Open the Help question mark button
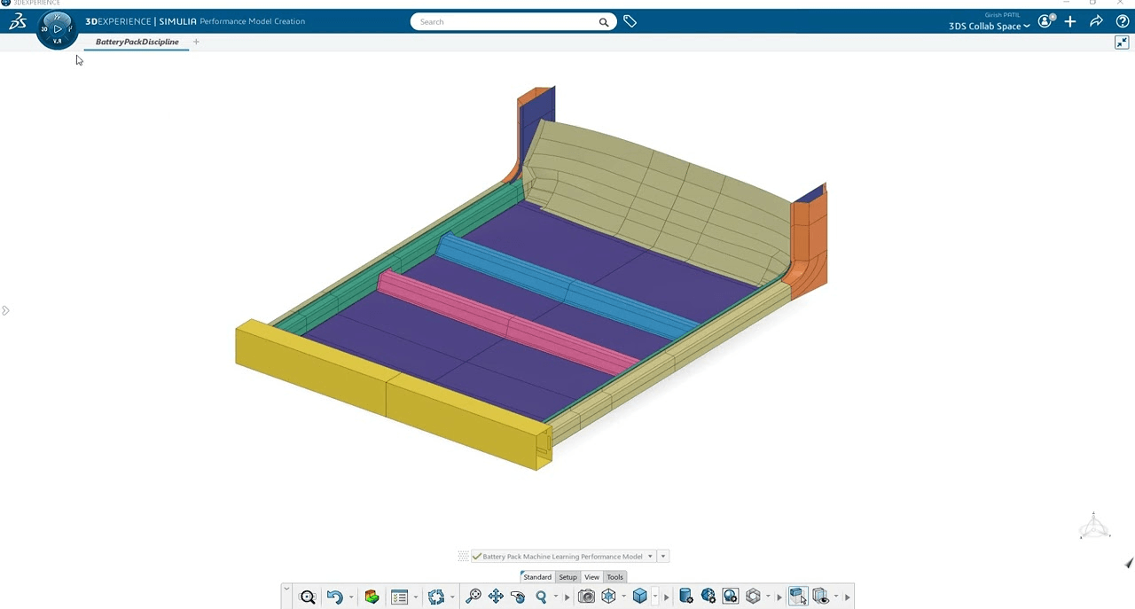1135x609 pixels. coord(1122,21)
